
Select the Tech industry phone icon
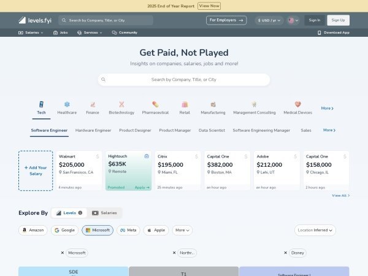click(x=41, y=104)
